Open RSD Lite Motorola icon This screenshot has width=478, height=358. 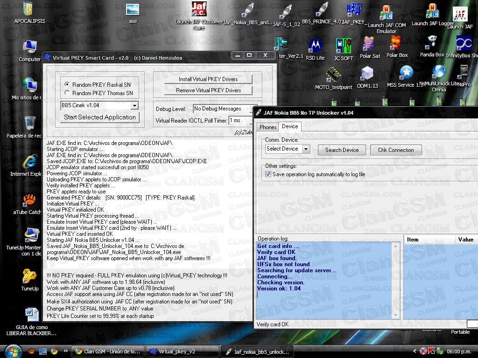click(x=315, y=46)
